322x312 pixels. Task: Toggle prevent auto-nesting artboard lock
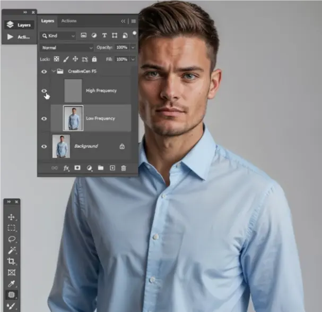[84, 60]
